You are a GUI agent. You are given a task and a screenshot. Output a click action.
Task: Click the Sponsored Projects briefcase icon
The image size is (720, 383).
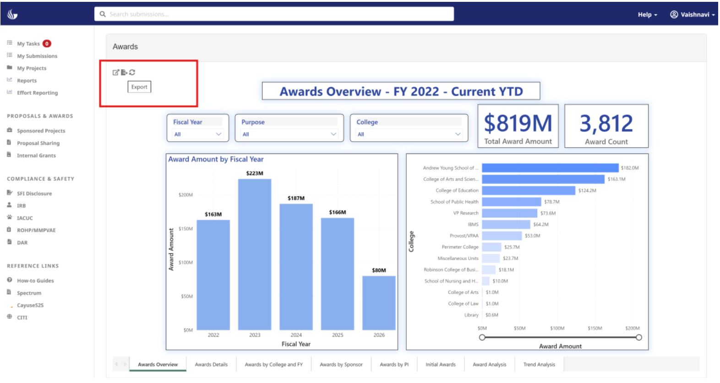pos(9,131)
